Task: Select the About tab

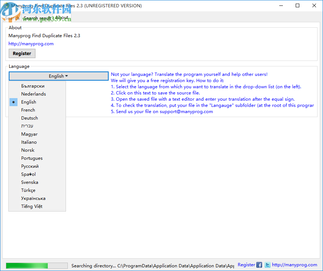Action: 62,18
